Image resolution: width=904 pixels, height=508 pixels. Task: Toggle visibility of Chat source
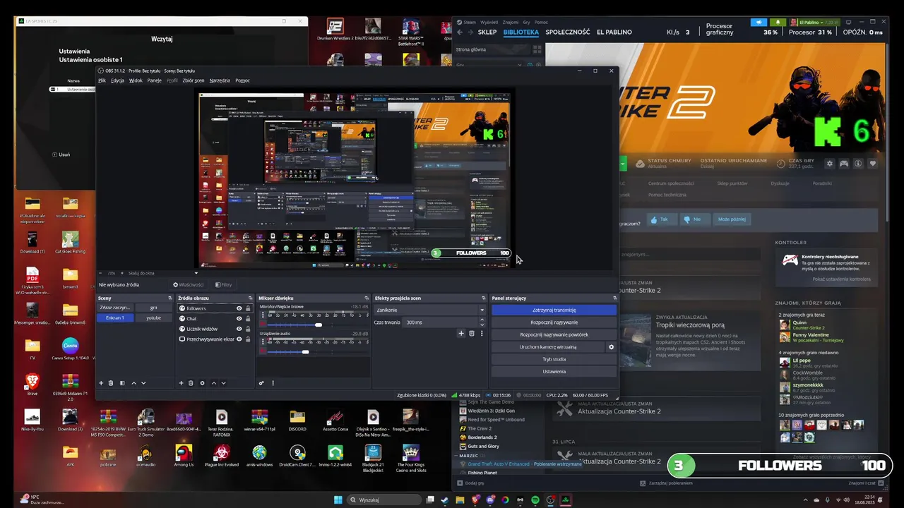(x=239, y=319)
